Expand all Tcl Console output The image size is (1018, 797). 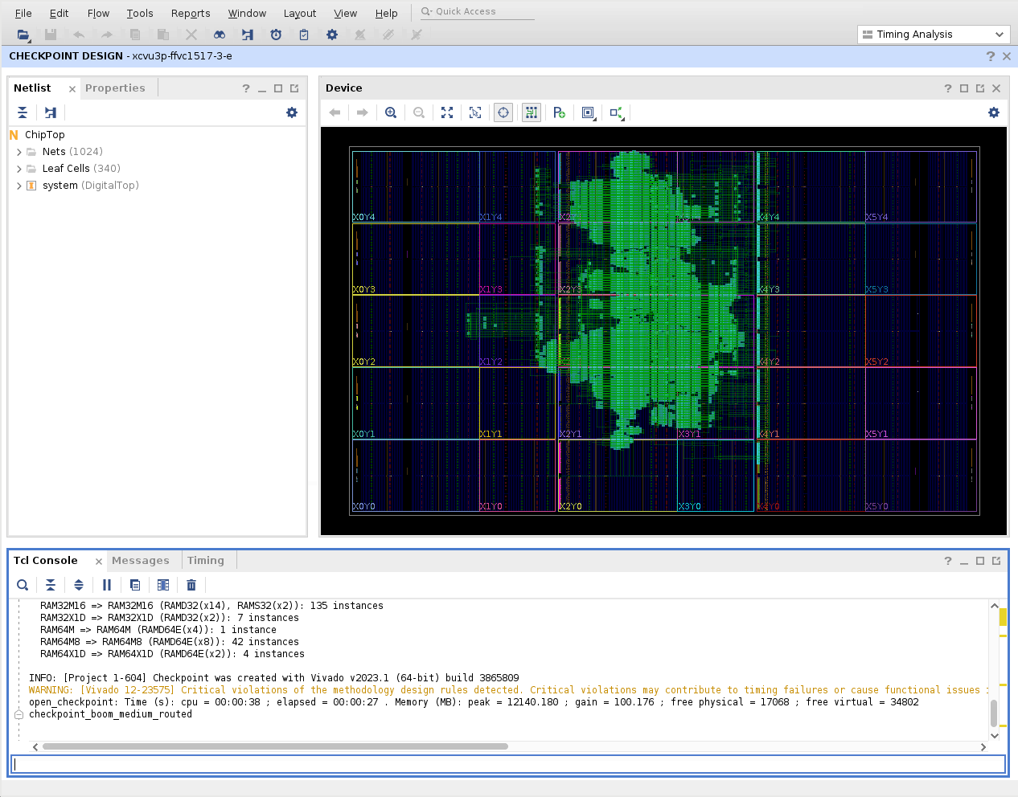[x=79, y=585]
